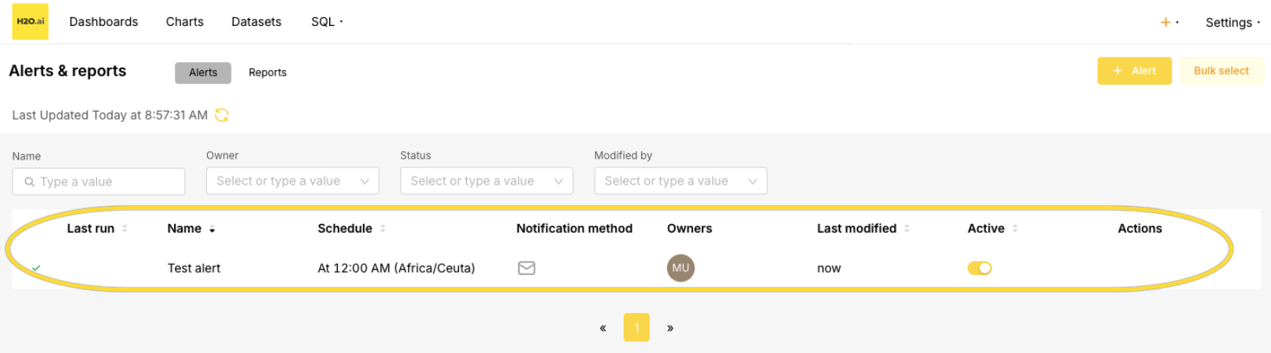The image size is (1271, 353).
Task: Go to next page with right arrows
Action: tap(670, 328)
